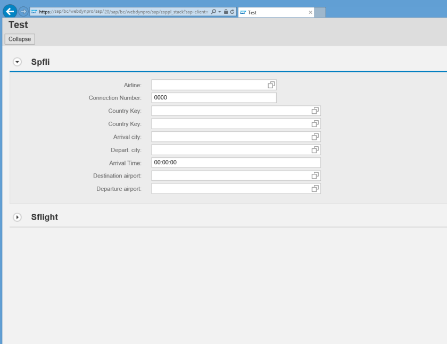Click the Collapse button
The width and height of the screenshot is (447, 344).
point(20,39)
